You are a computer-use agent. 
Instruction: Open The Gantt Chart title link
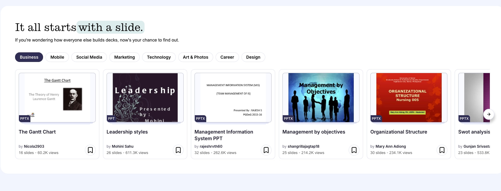pyautogui.click(x=37, y=132)
